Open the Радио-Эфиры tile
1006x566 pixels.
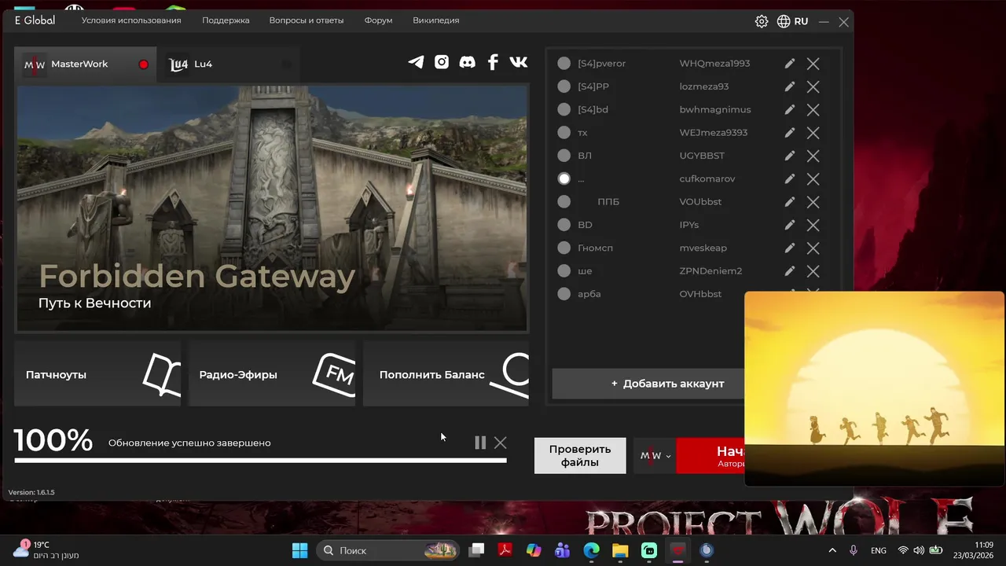click(x=272, y=373)
